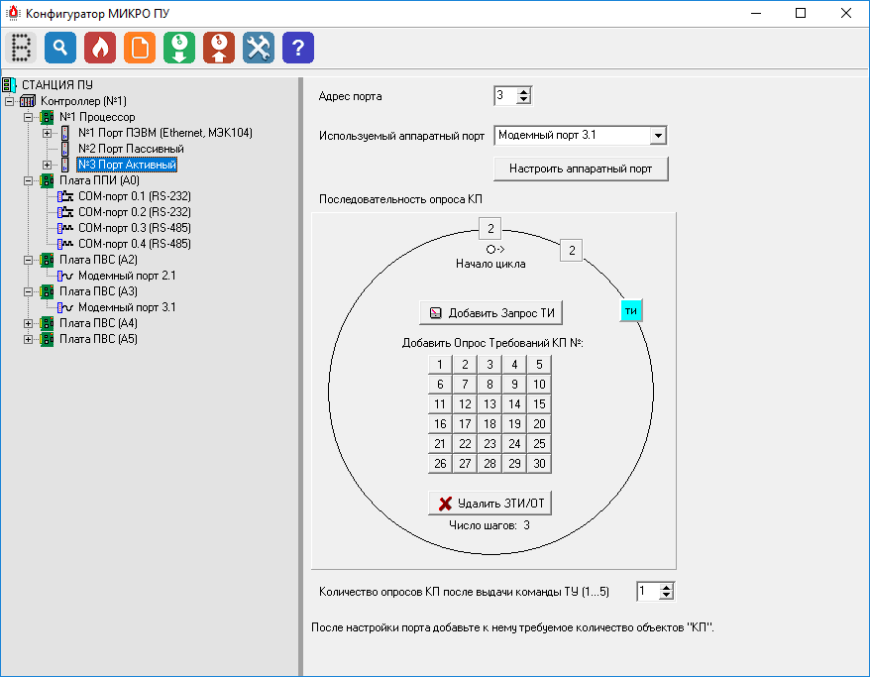Image resolution: width=870 pixels, height=677 pixels.
Task: Open help with the question mark icon
Action: pos(298,48)
